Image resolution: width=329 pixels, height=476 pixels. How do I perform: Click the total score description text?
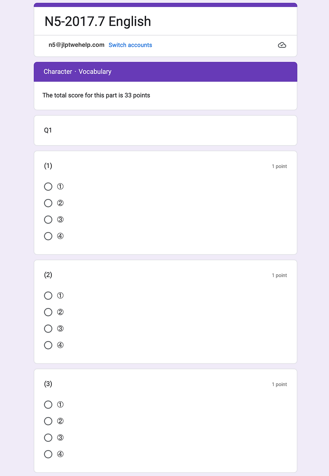tap(96, 95)
